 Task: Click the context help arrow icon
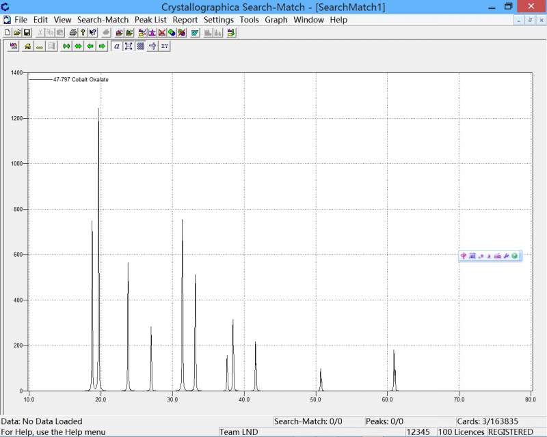coord(93,33)
